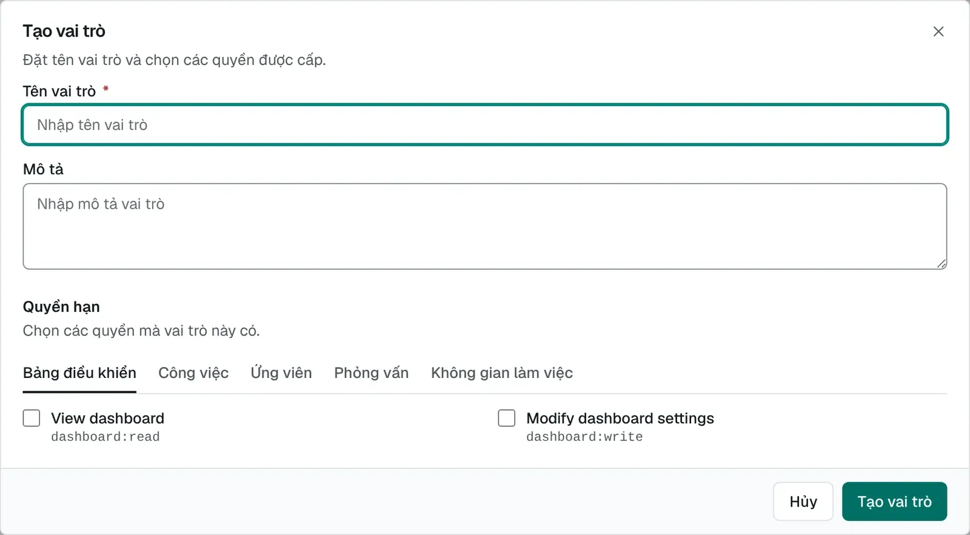Click the dashboard:read permission code
The width and height of the screenshot is (970, 535).
tap(105, 437)
